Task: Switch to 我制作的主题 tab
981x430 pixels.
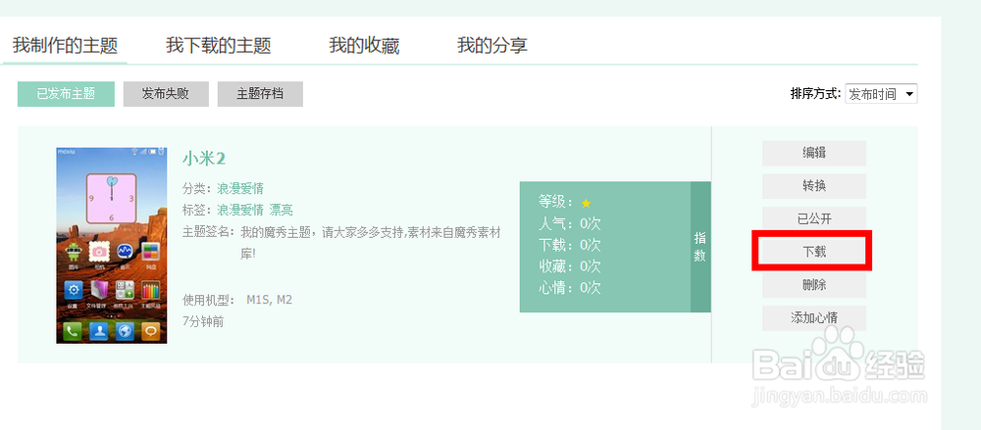Action: (x=65, y=46)
